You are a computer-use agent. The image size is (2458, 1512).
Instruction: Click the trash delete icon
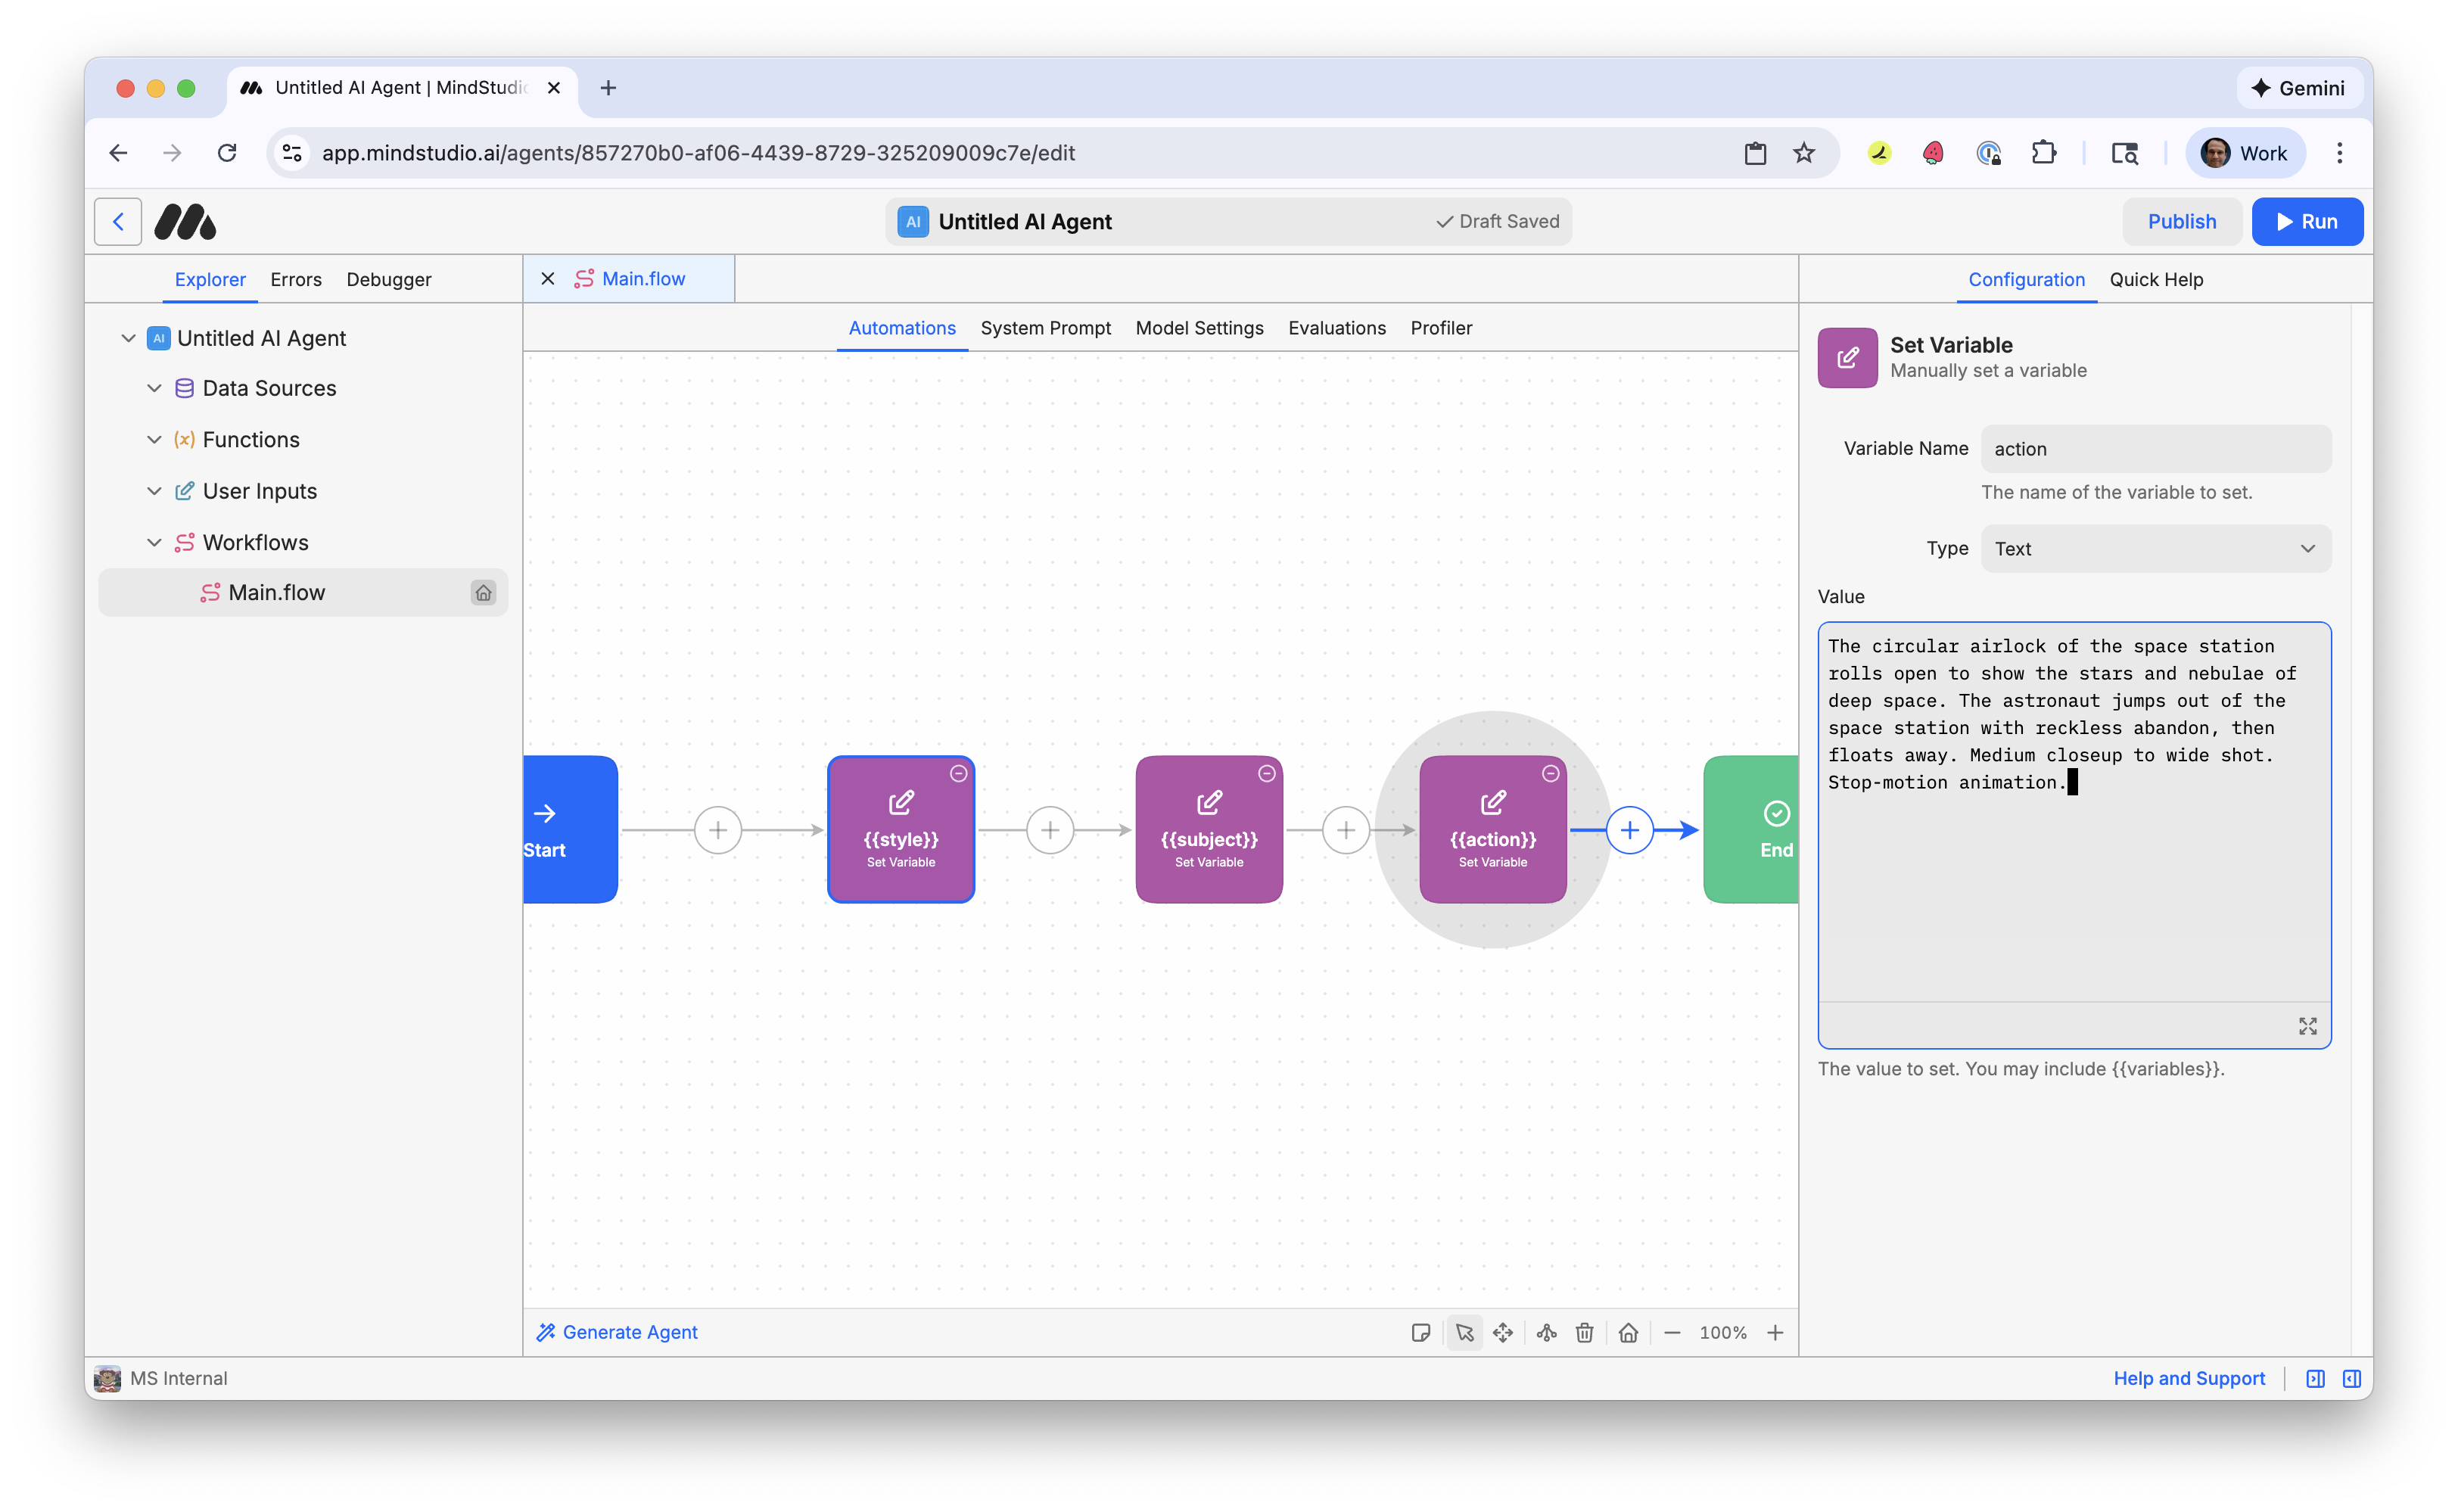(1584, 1333)
